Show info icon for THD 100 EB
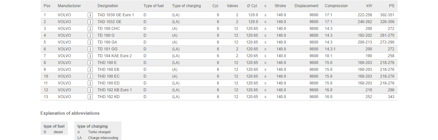The image size is (438, 140). (x=90, y=70)
